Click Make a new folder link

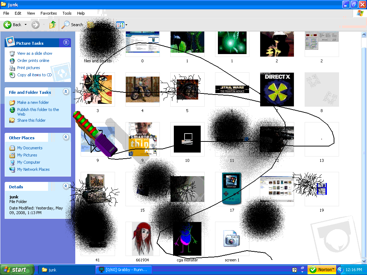33,102
